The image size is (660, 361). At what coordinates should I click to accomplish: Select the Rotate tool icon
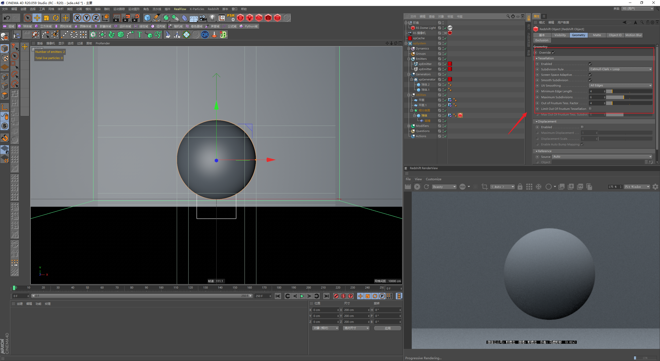[x=56, y=18]
